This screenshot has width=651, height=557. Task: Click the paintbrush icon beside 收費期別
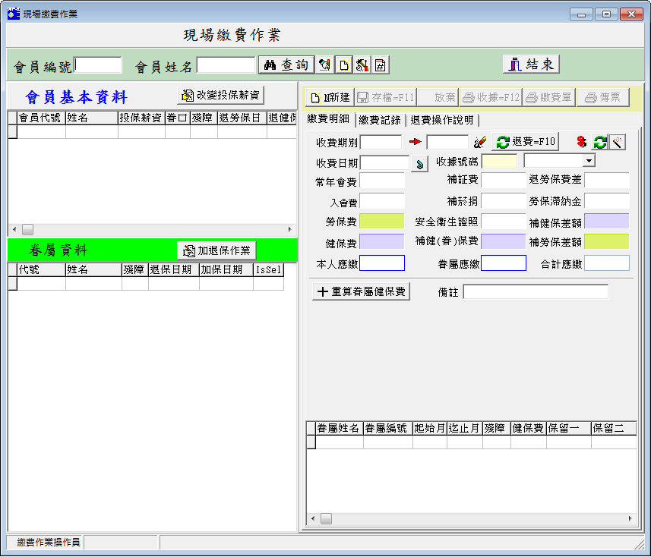click(x=480, y=142)
